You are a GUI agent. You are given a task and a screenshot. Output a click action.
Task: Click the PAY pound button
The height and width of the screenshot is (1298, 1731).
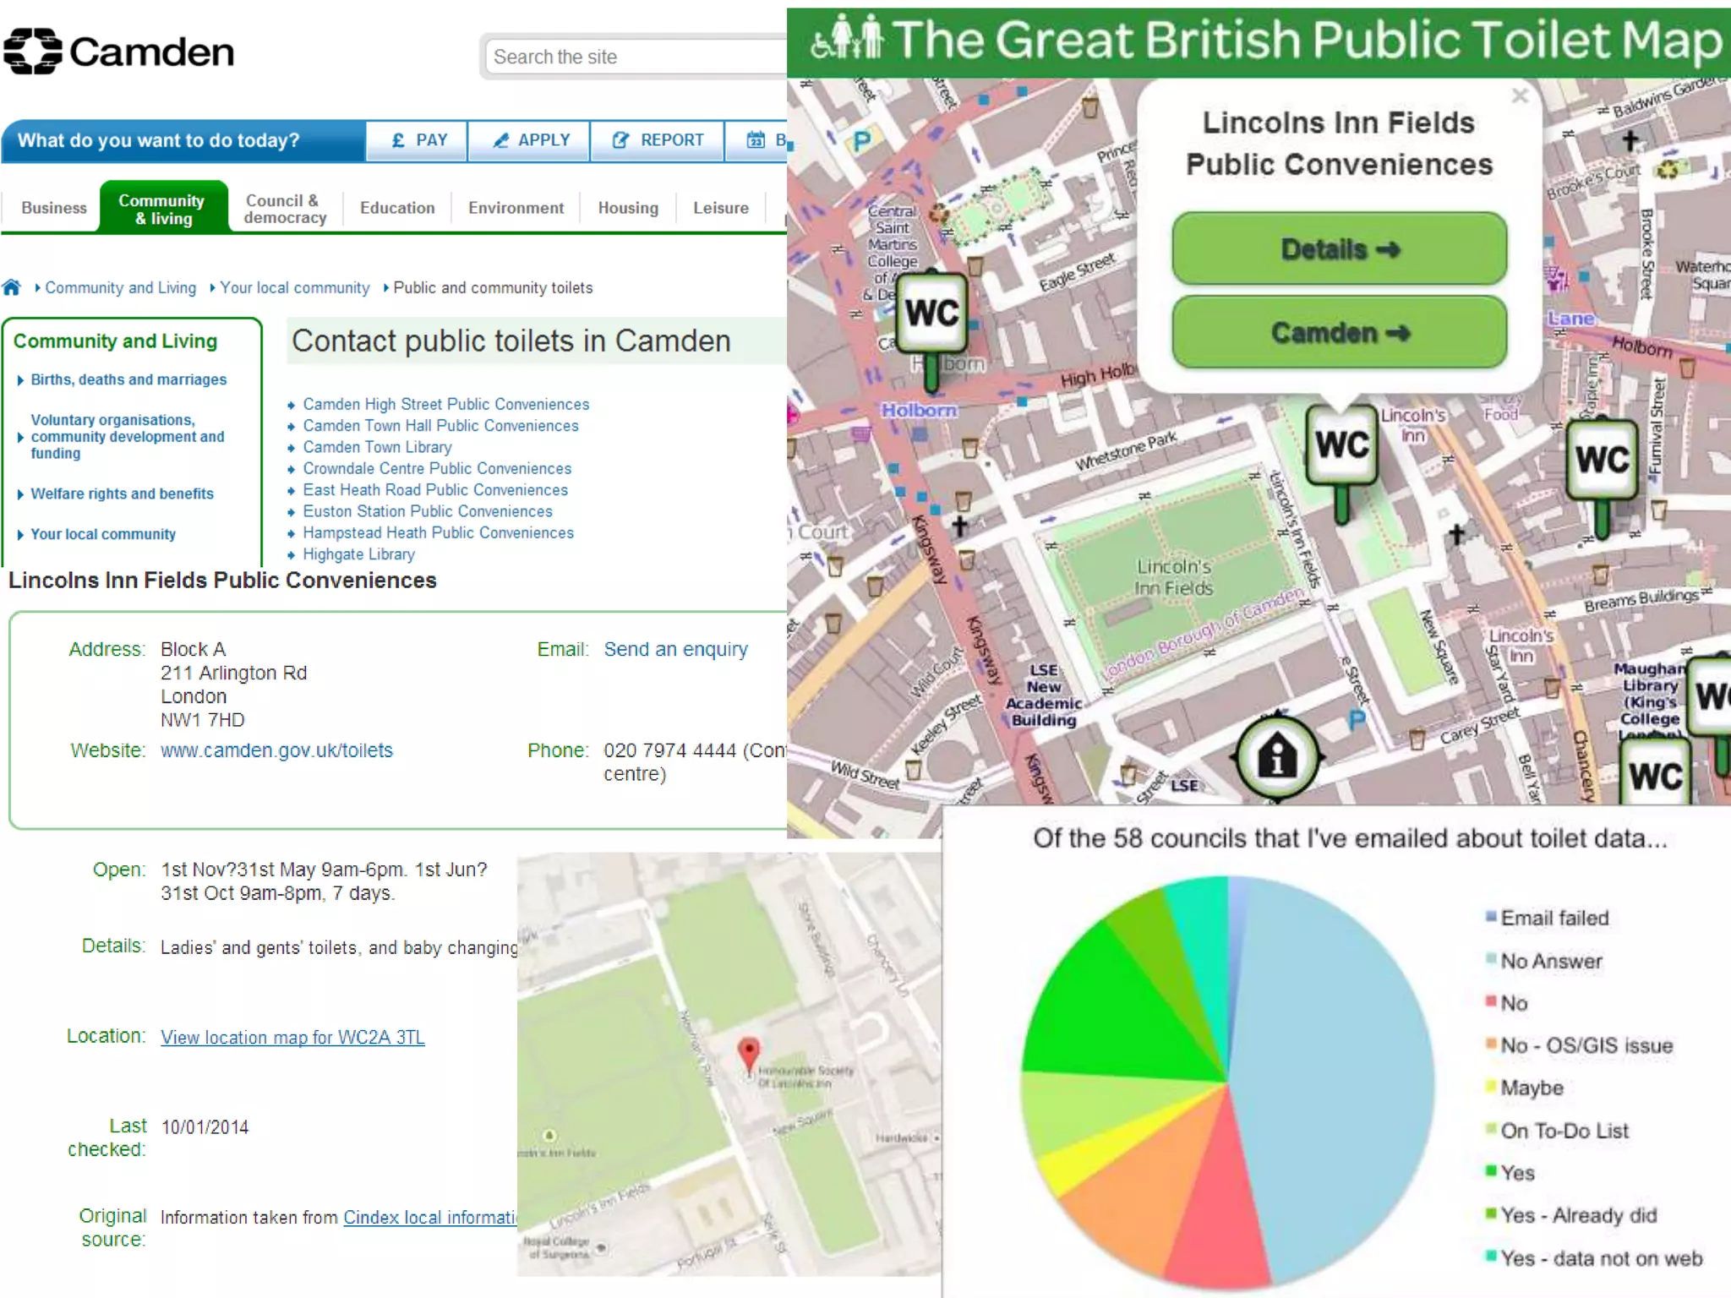click(418, 140)
